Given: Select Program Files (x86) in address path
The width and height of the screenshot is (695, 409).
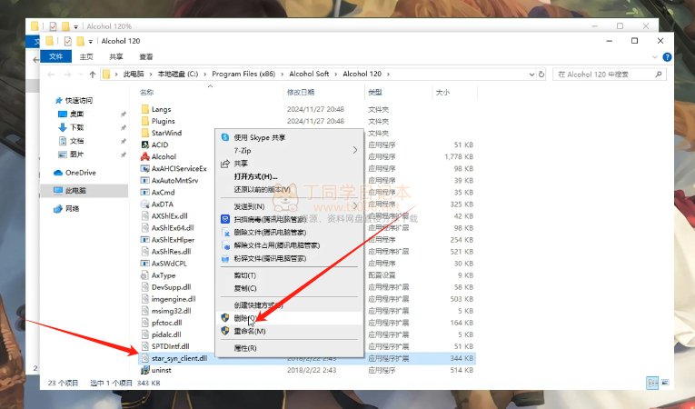Looking at the screenshot, I should [243, 75].
